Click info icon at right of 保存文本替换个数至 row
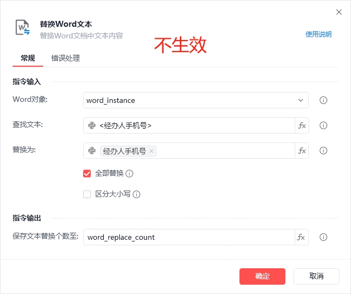The width and height of the screenshot is (351, 294). (x=323, y=237)
